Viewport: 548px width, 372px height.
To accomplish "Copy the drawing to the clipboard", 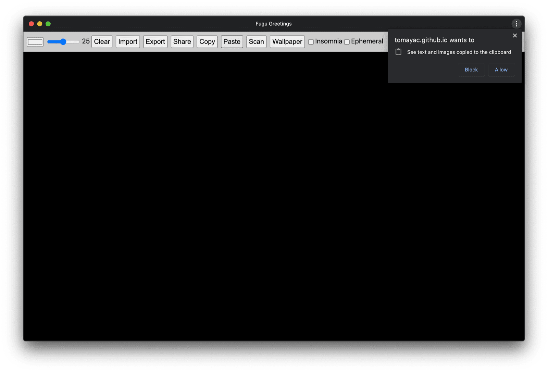I will 207,41.
